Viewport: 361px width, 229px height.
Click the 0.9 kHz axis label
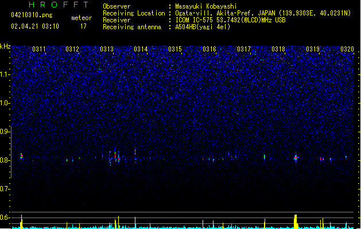5,132
